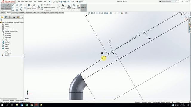The height and width of the screenshot is (107, 191).
Task: Select Sketch5 in the feature tree
Action: point(6,55)
